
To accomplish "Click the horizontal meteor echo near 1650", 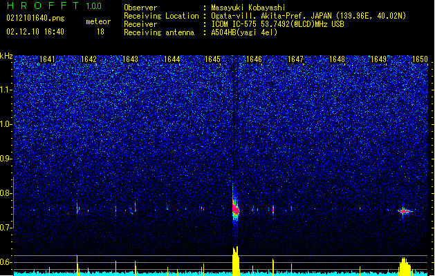I will 405,211.
